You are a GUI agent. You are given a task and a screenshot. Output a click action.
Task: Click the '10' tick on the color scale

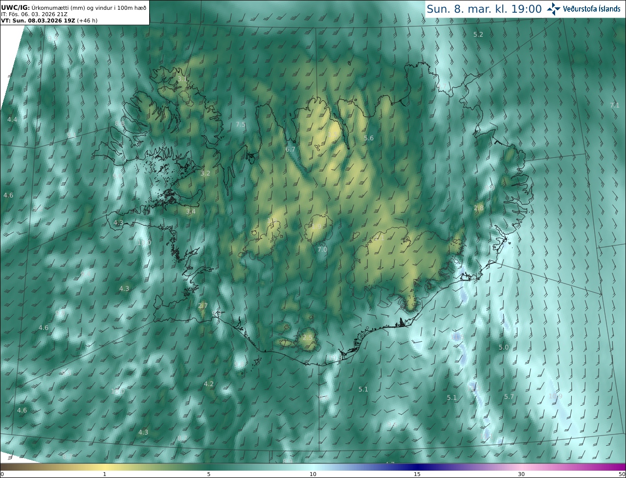pyautogui.click(x=313, y=474)
